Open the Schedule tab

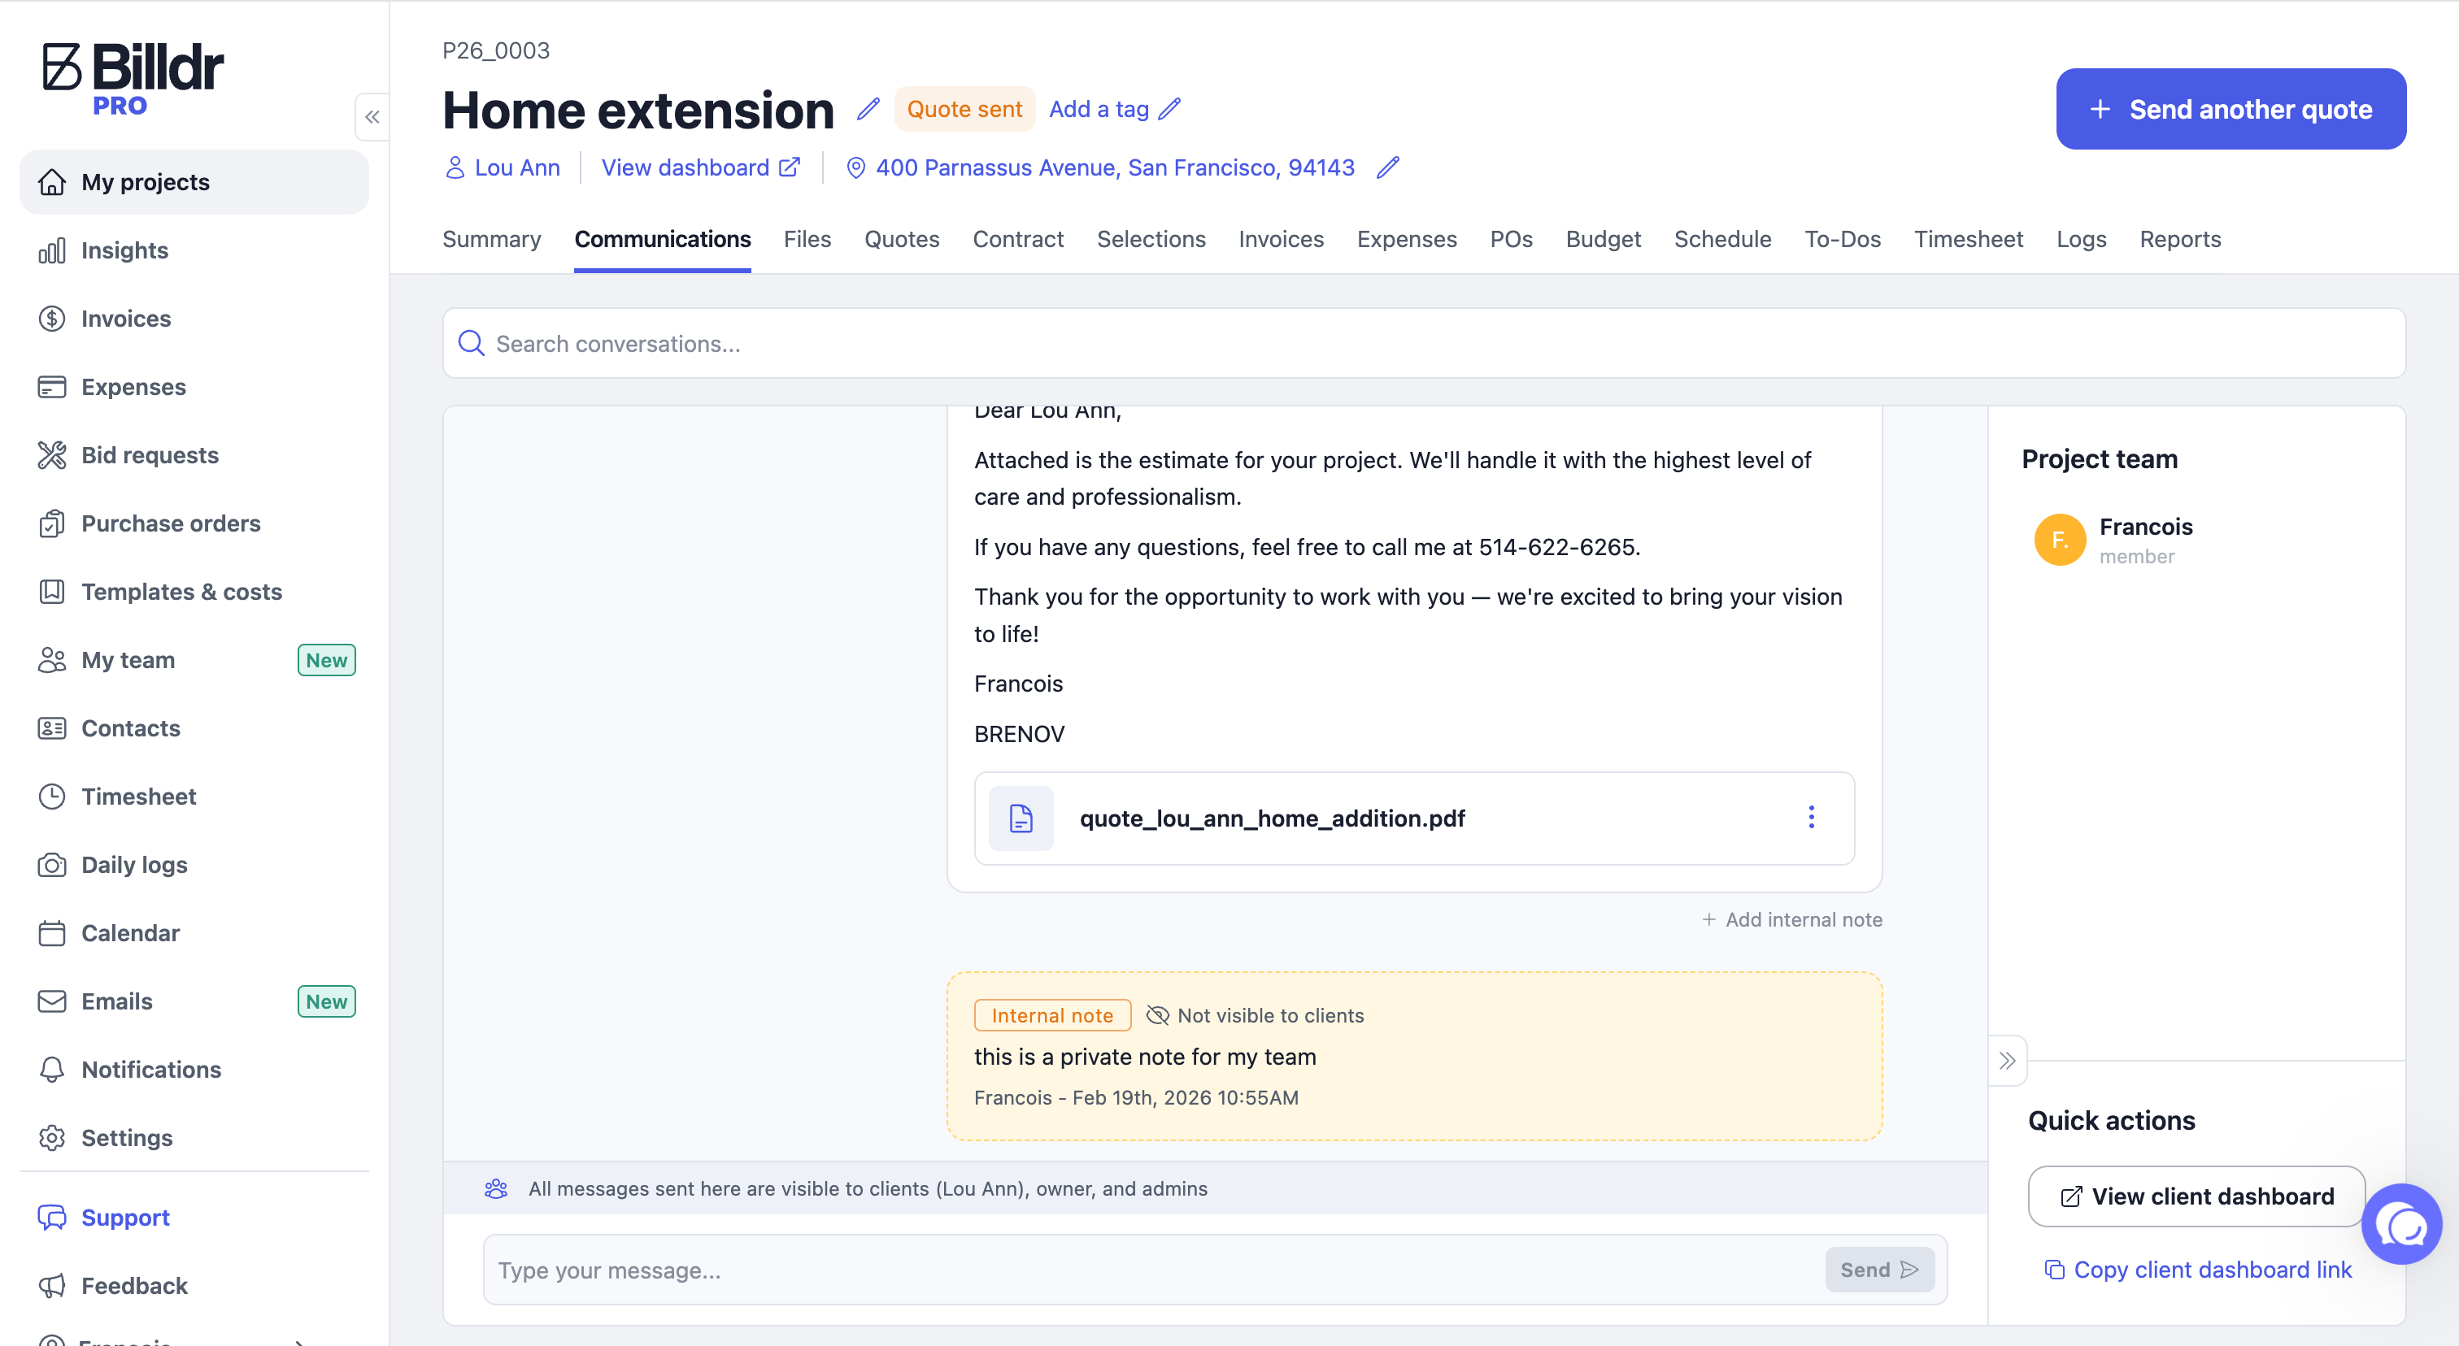tap(1722, 240)
